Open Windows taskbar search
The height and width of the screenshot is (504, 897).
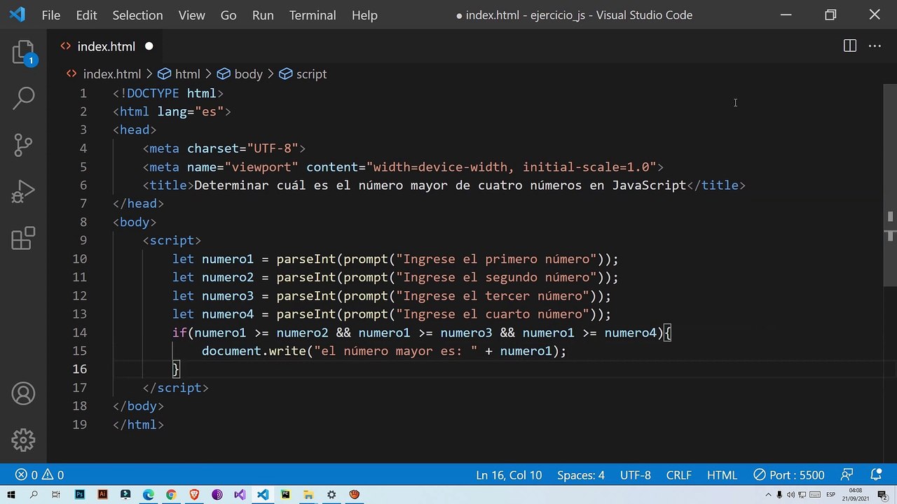(34, 495)
